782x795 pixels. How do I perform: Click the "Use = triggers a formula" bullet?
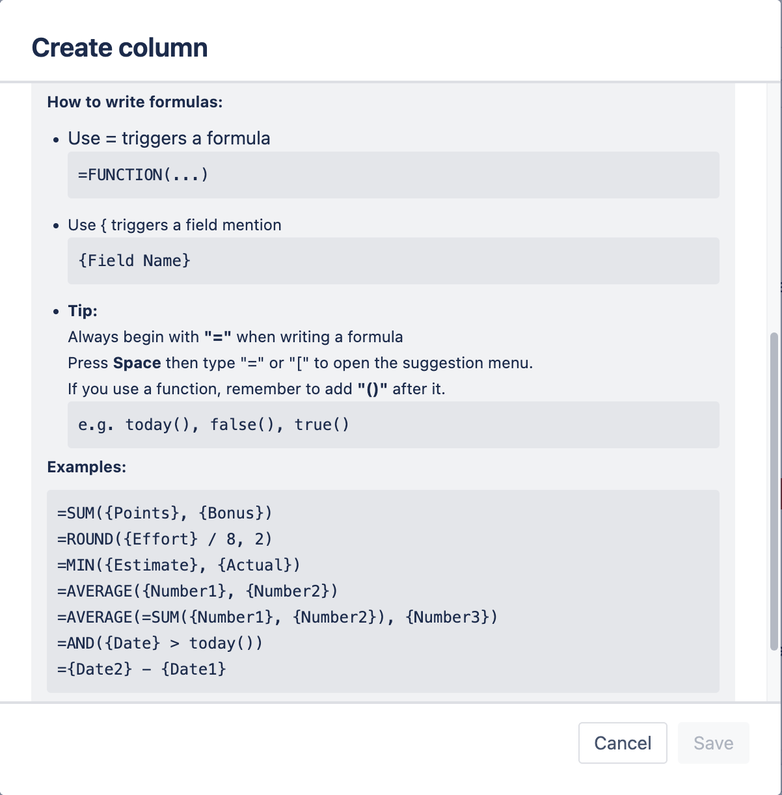pyautogui.click(x=169, y=139)
